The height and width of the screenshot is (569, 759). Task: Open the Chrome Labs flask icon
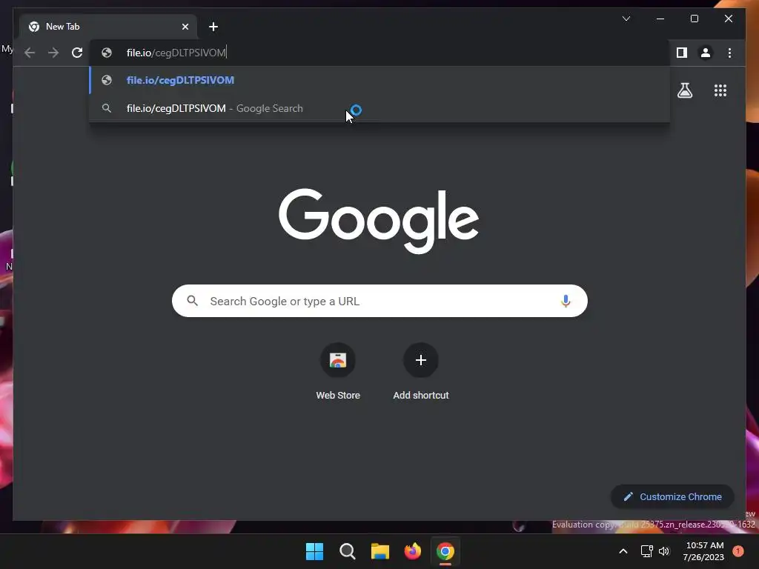pyautogui.click(x=684, y=90)
